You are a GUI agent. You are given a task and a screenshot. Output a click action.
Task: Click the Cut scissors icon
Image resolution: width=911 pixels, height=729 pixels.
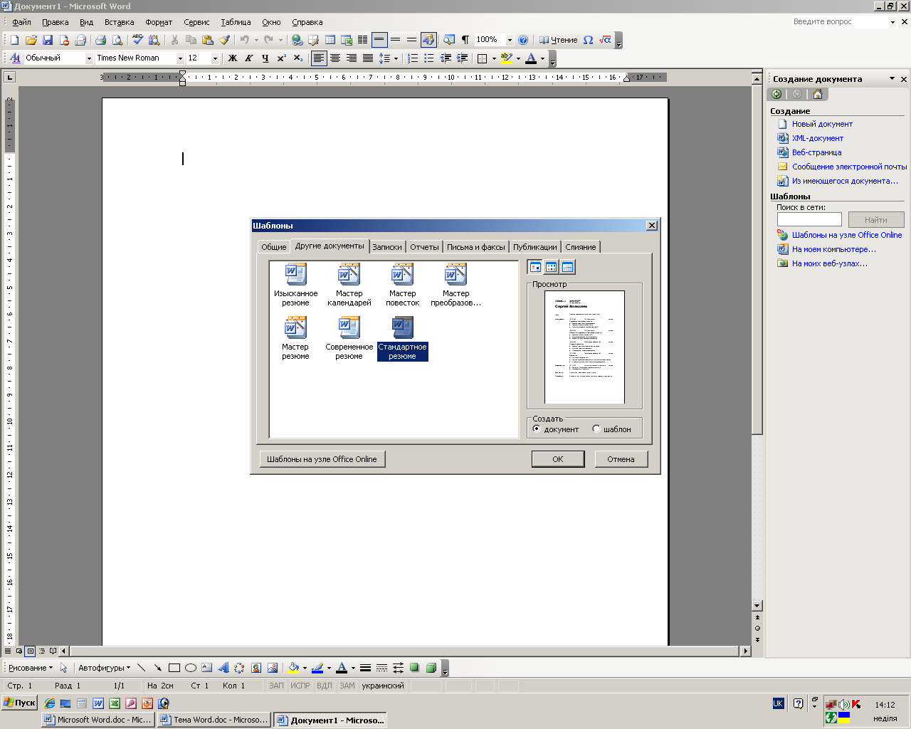(x=174, y=40)
